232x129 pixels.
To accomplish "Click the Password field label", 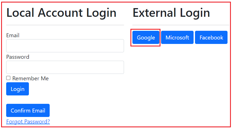I will point(18,57).
